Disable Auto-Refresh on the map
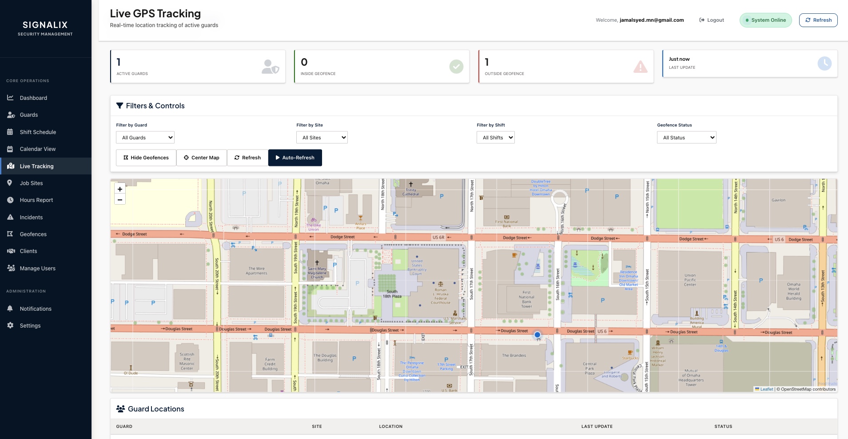Viewport: 848px width, 439px height. click(x=295, y=158)
